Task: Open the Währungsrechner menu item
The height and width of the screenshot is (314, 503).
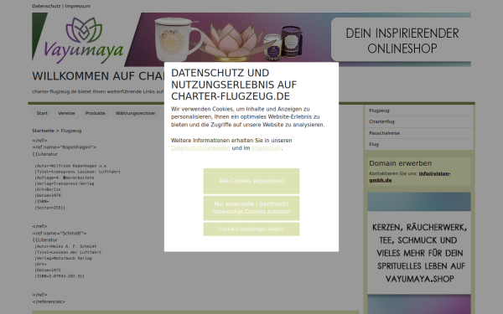Action: tap(135, 113)
